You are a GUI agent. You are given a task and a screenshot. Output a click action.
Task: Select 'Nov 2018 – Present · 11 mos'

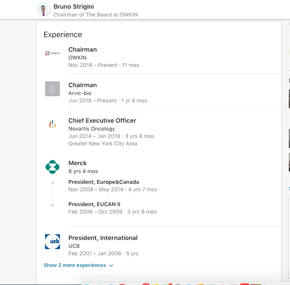[104, 65]
